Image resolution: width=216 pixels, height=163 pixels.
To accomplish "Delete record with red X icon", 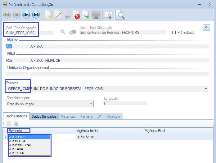I will point(76,15).
